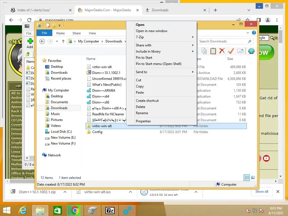Open Dism++ gears icon in taskbar

(x=127, y=210)
